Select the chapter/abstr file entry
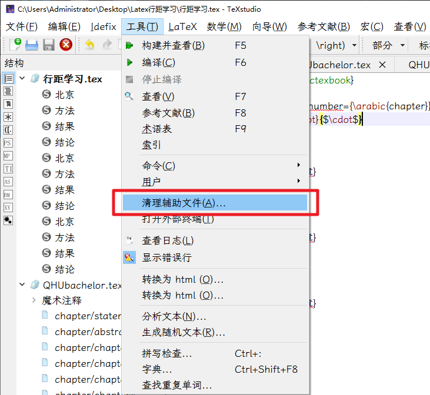Image resolution: width=430 pixels, height=395 pixels. click(x=88, y=332)
